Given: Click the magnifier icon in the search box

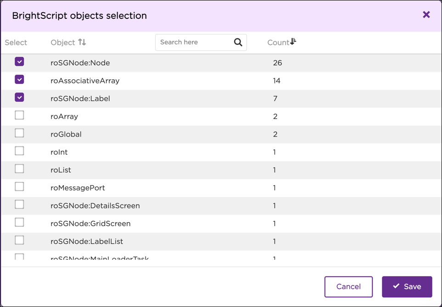Looking at the screenshot, I should (238, 42).
